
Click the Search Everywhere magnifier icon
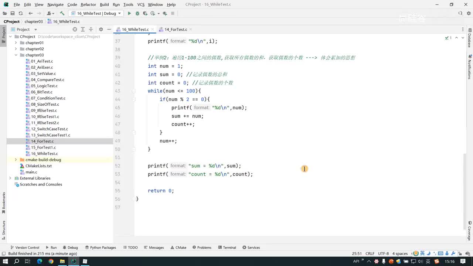click(x=460, y=13)
